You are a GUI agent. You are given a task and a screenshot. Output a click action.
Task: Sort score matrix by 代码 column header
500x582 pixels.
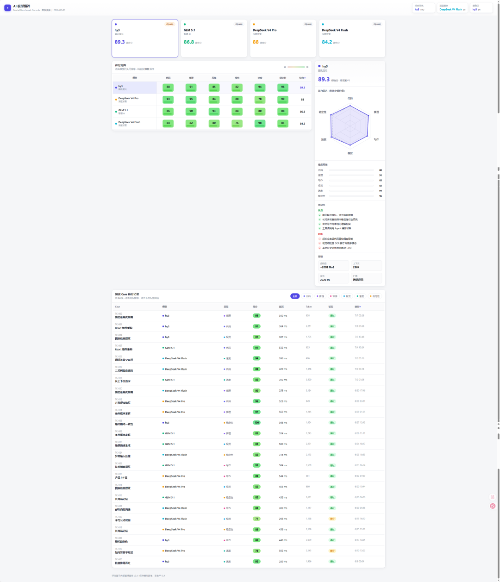(x=168, y=78)
